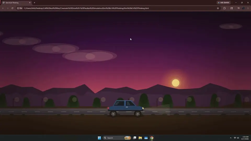
Task: Click the taskbar Search box
Action: [117, 138]
